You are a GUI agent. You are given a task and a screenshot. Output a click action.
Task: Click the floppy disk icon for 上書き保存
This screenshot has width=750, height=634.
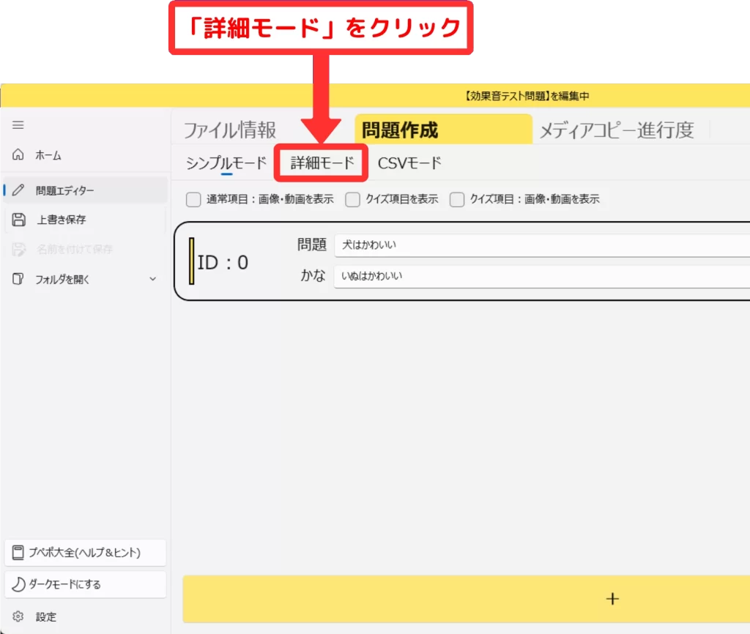click(x=18, y=220)
